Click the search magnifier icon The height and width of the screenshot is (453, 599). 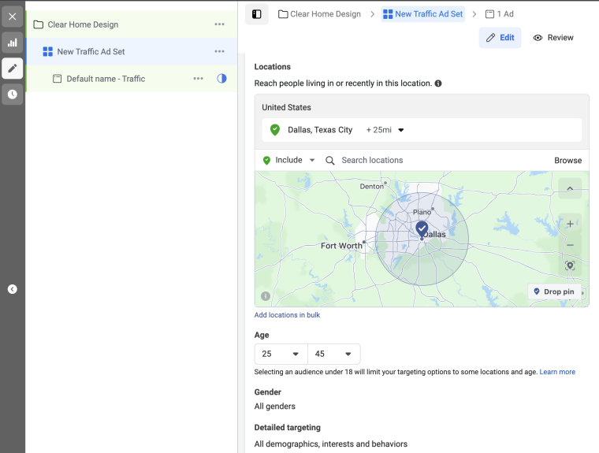click(x=330, y=161)
